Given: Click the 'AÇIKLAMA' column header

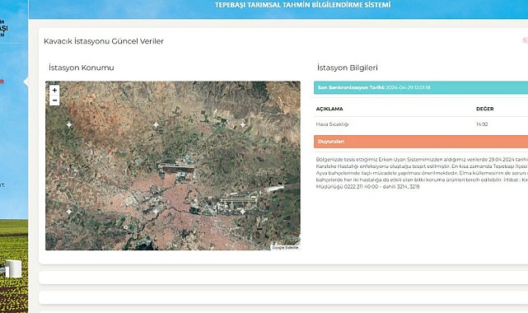Looking at the screenshot, I should pos(329,109).
